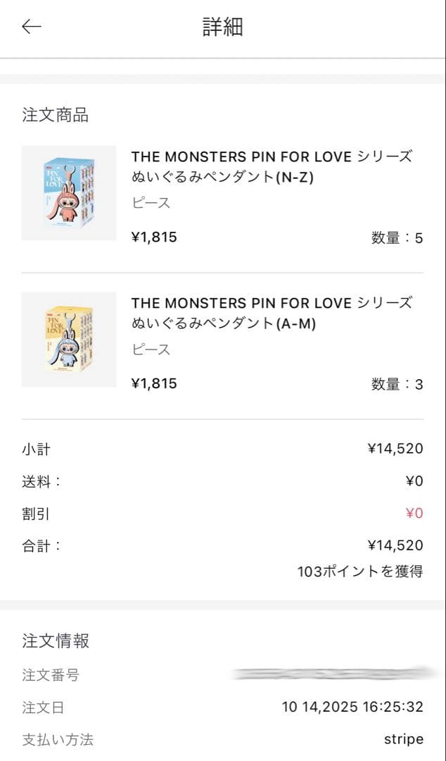
Task: Open the PIN FOR LOVE (N-Z) product title
Action: click(x=272, y=167)
